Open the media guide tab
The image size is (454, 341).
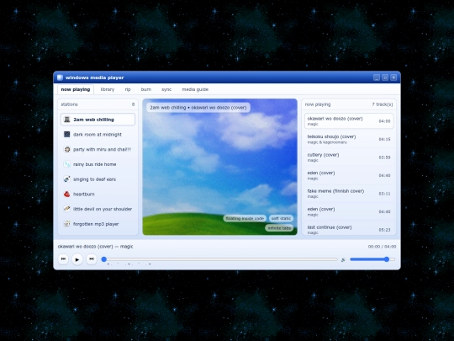tap(195, 89)
